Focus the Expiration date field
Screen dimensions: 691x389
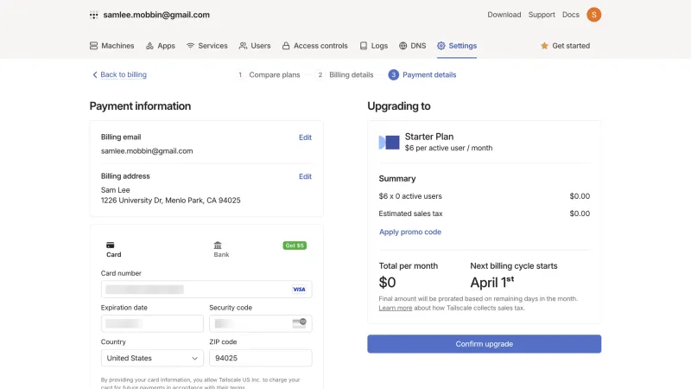tap(152, 323)
